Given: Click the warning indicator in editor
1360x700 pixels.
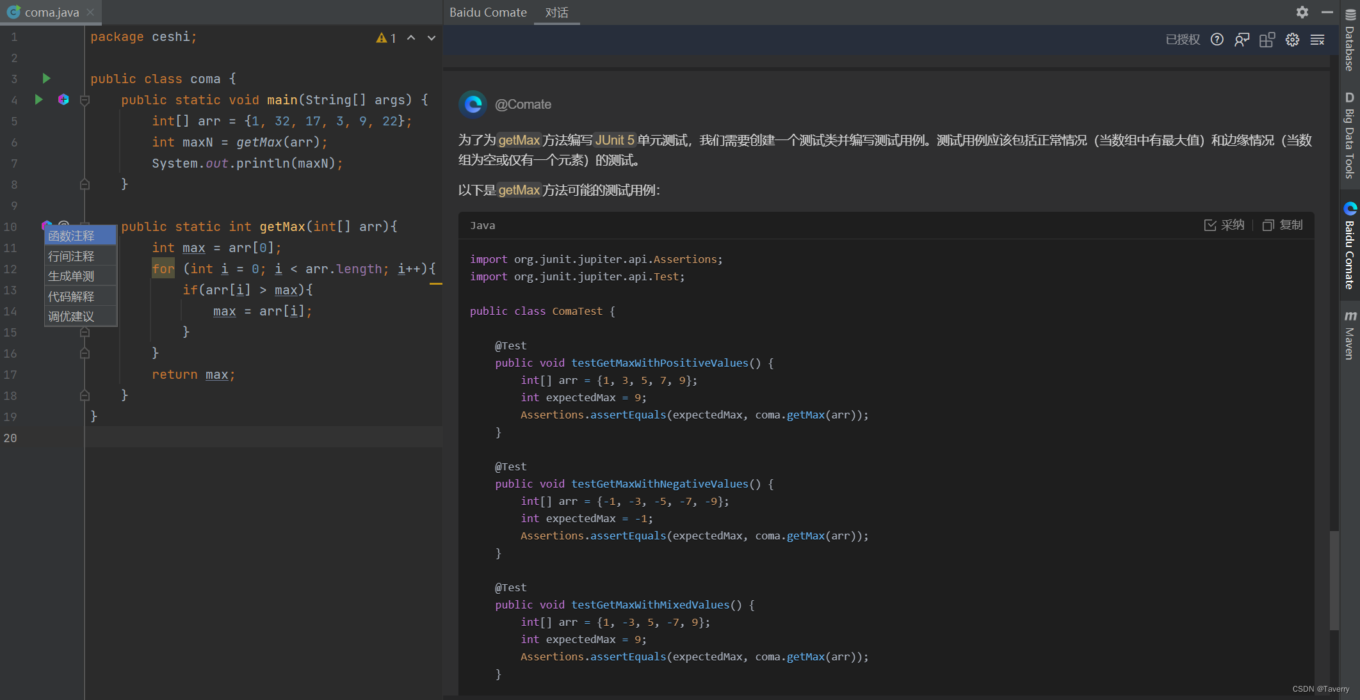Looking at the screenshot, I should click(386, 38).
